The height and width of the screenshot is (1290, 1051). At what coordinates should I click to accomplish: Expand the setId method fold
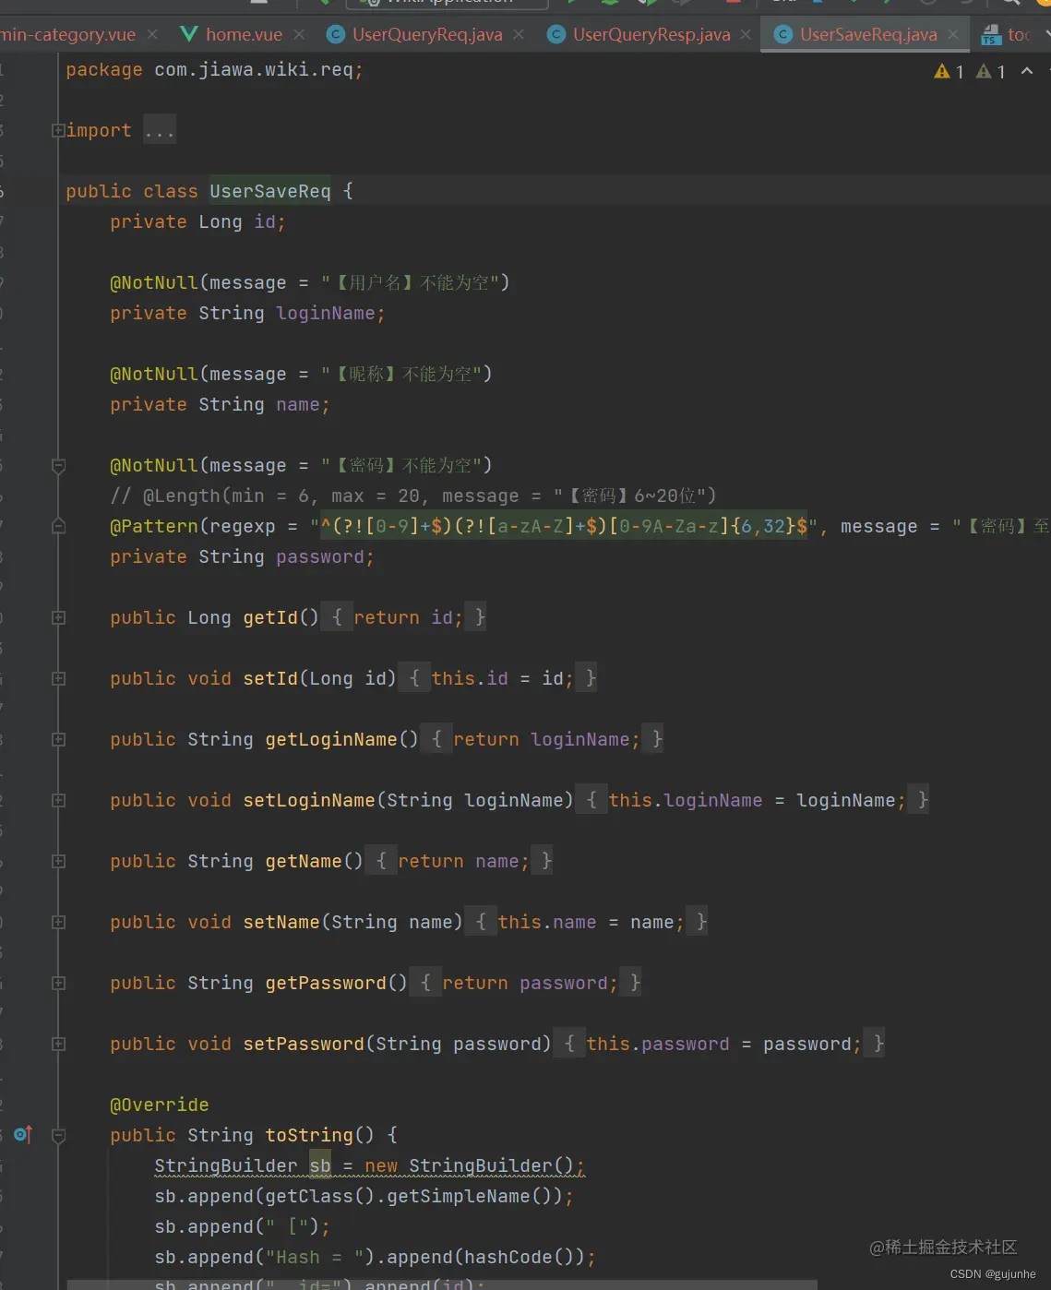58,678
